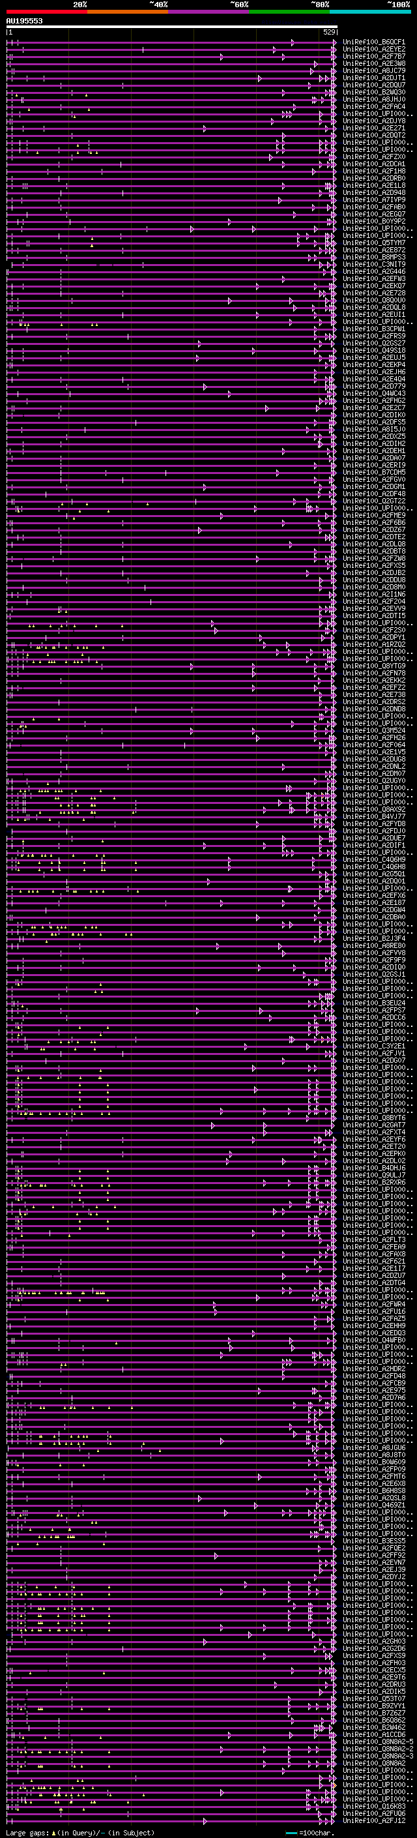The image size is (417, 1838).
Task: Click hit label UniRef100_Q2GT22
Action: 373,501
